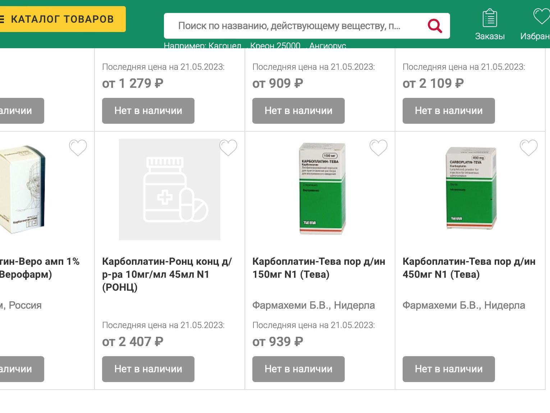Open Карбоплатин-Тева 450мг N1 title link
The height and width of the screenshot is (413, 550).
tap(469, 268)
